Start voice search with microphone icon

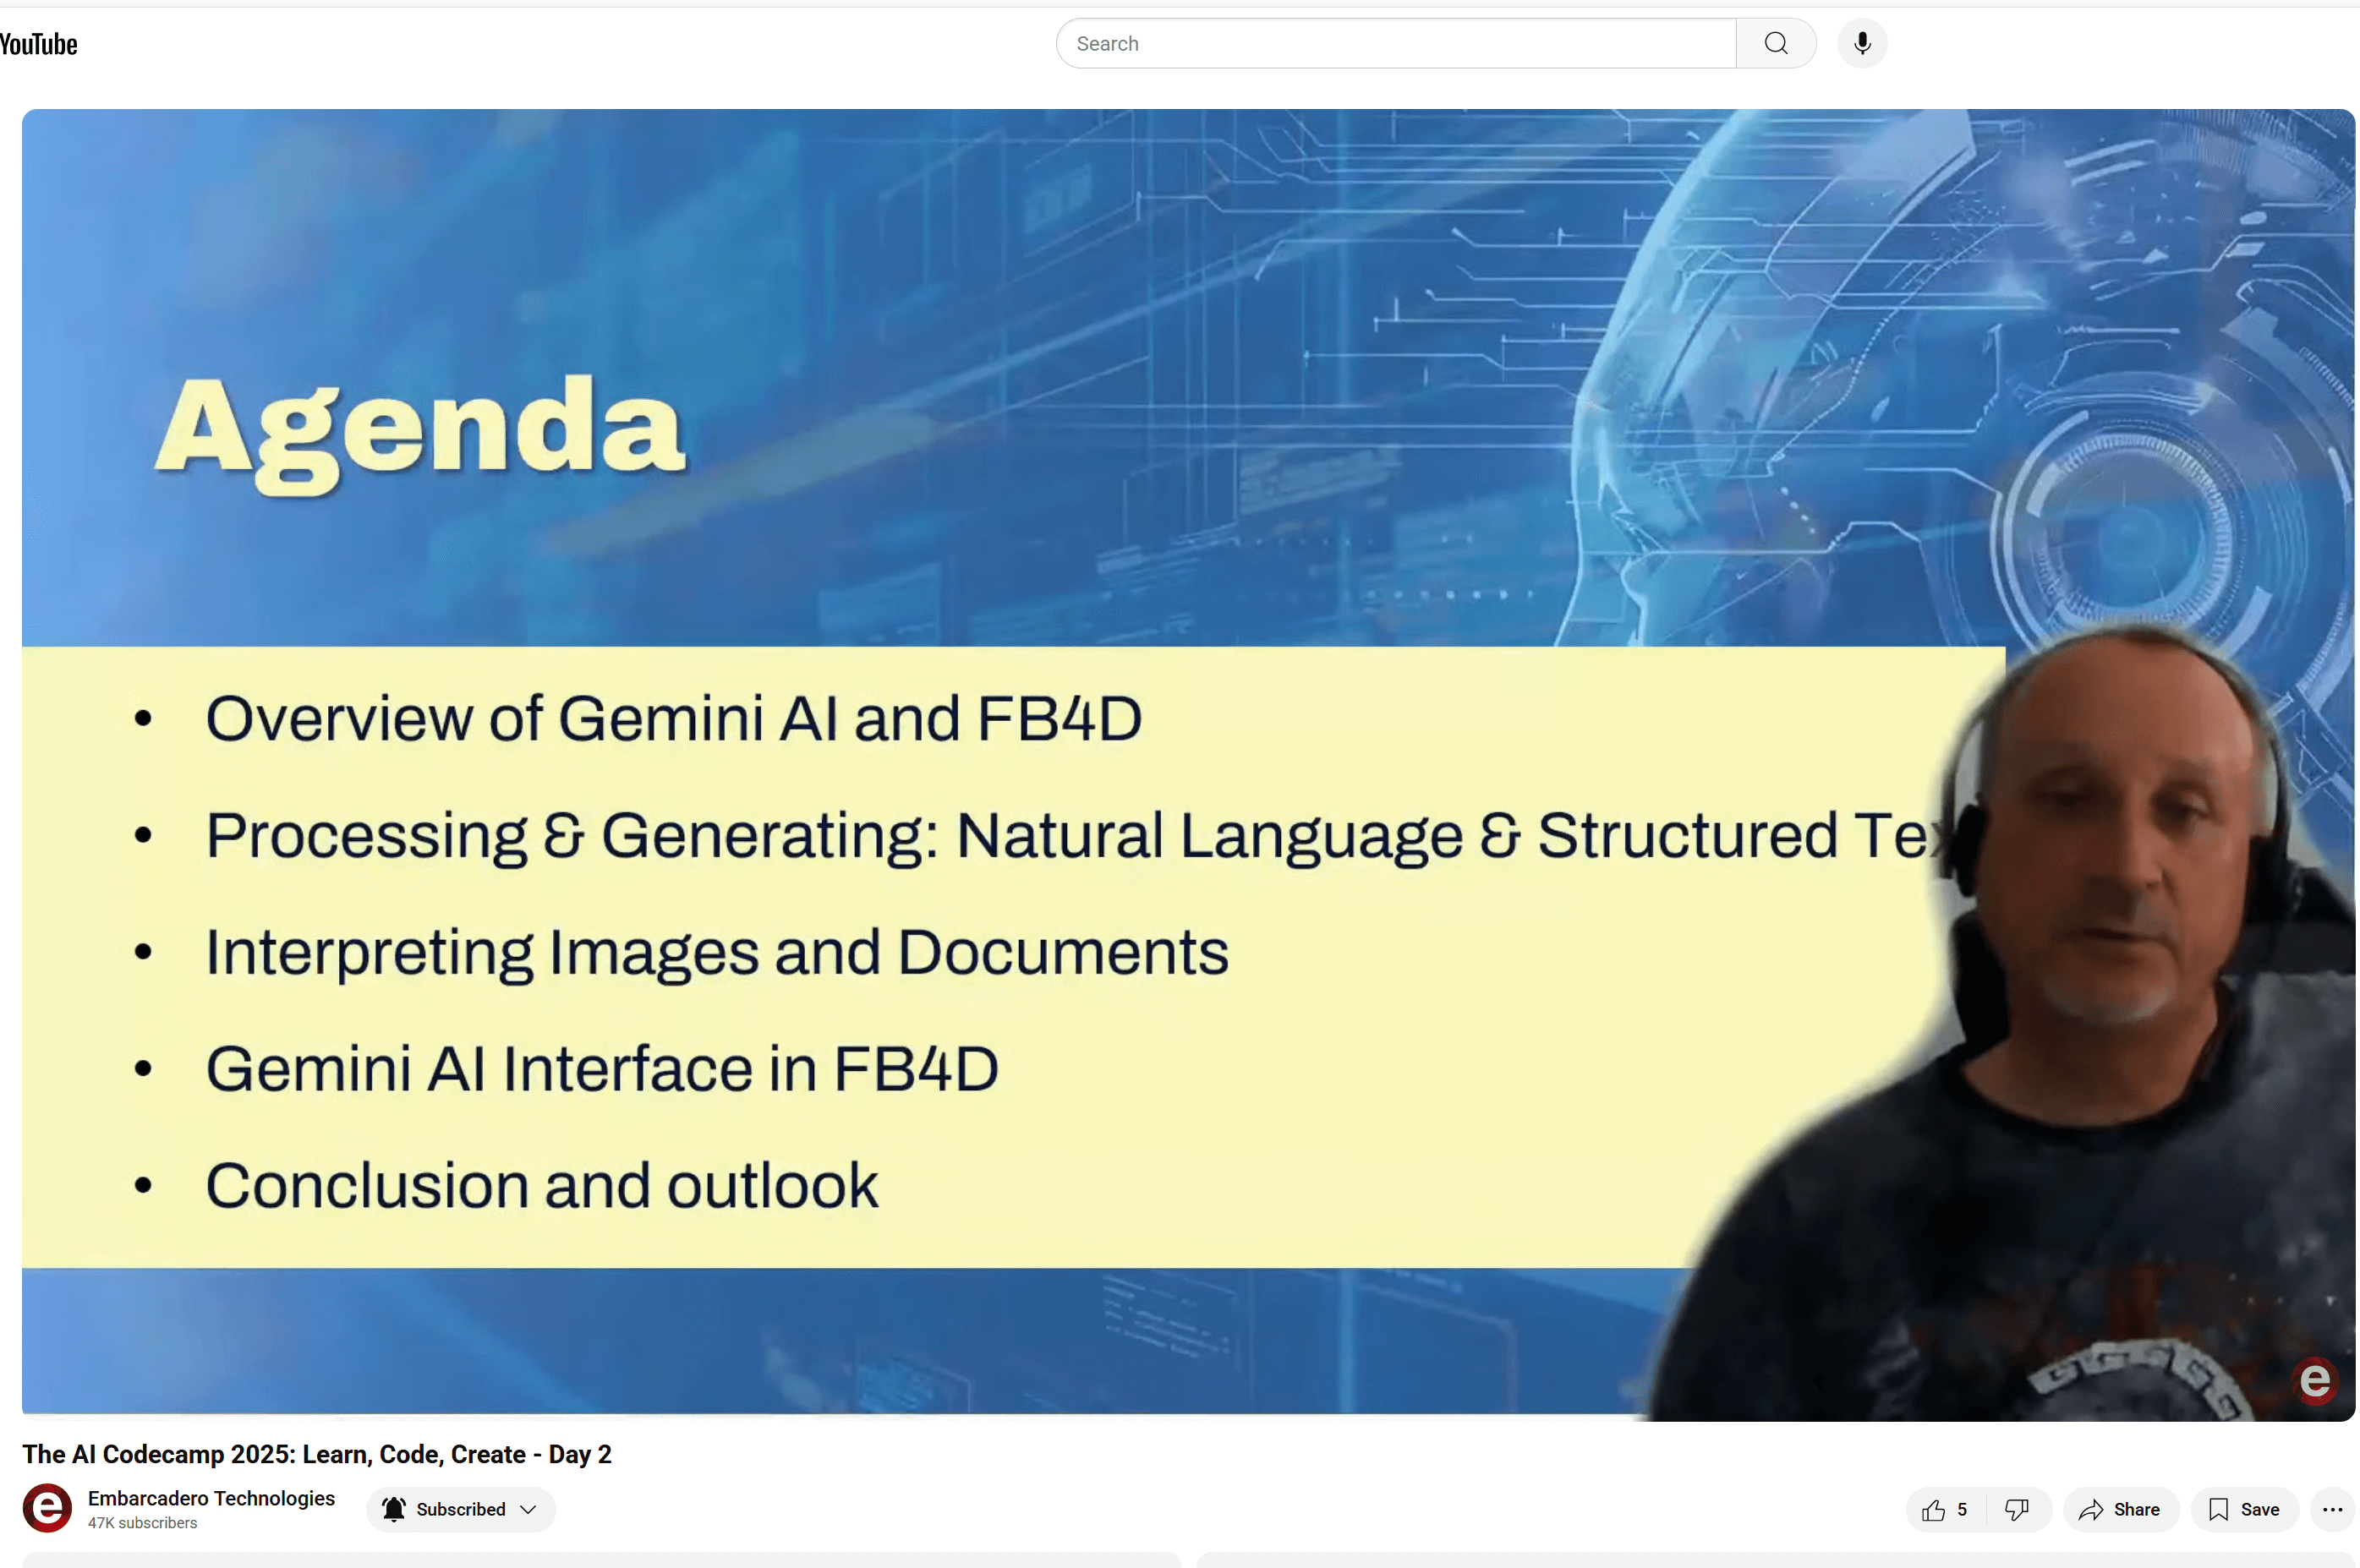pos(1862,44)
